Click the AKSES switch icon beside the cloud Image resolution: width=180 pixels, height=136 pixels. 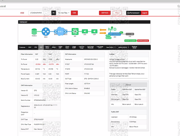[66, 32]
